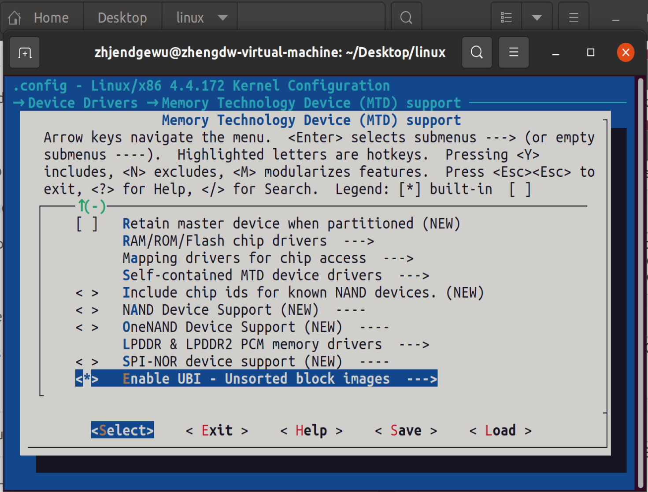
Task: Open RAM/ROM/Flash chip drivers submenu
Action: tap(248, 241)
